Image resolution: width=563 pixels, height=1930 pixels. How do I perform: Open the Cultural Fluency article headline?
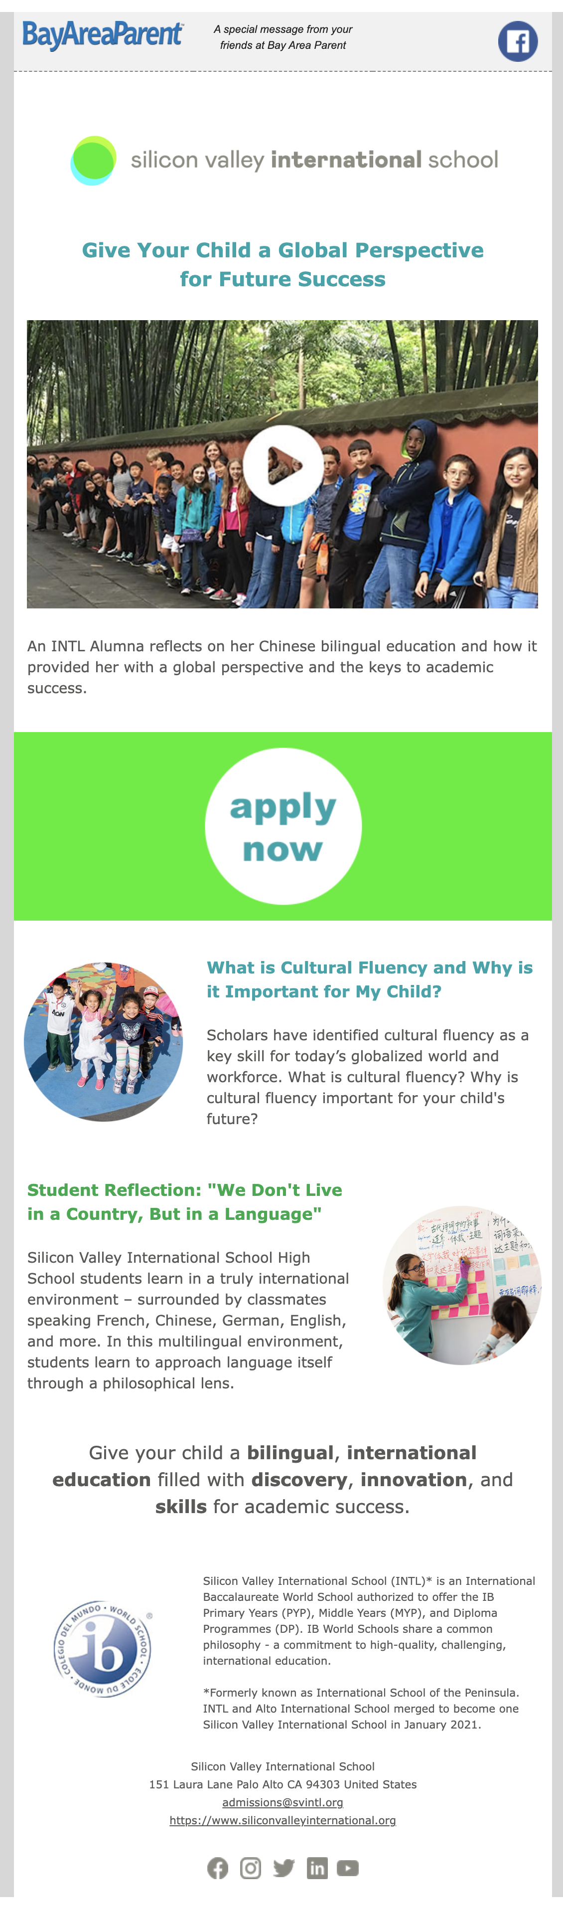point(370,979)
